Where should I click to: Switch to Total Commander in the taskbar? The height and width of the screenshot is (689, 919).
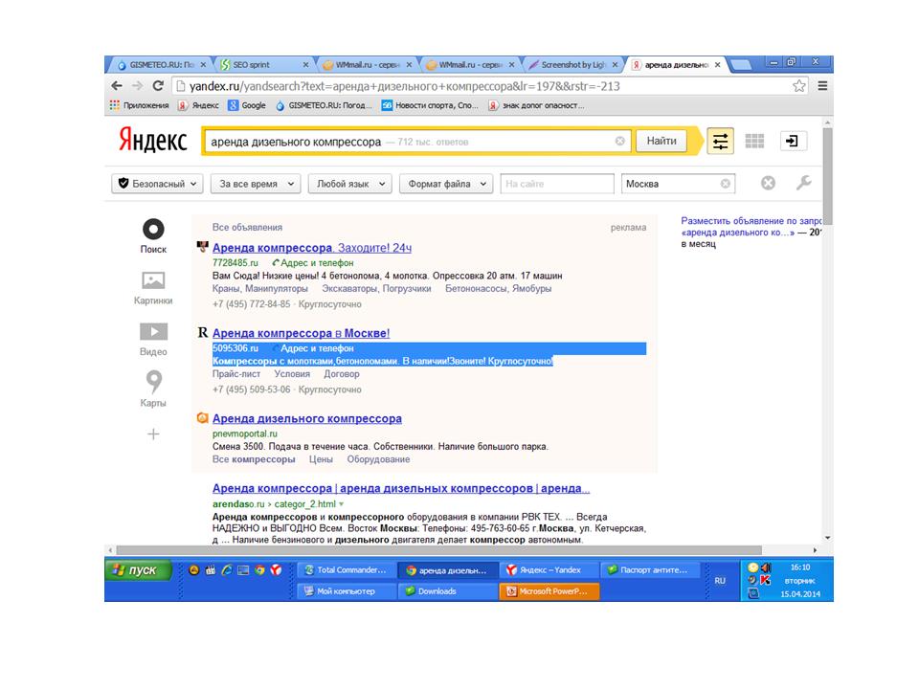click(346, 570)
